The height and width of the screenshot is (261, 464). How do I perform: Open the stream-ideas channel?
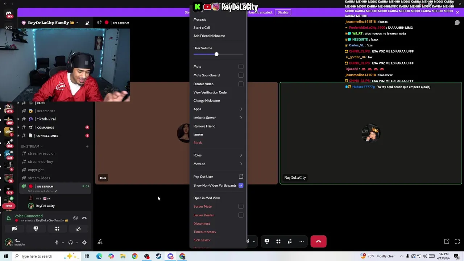pos(39,178)
